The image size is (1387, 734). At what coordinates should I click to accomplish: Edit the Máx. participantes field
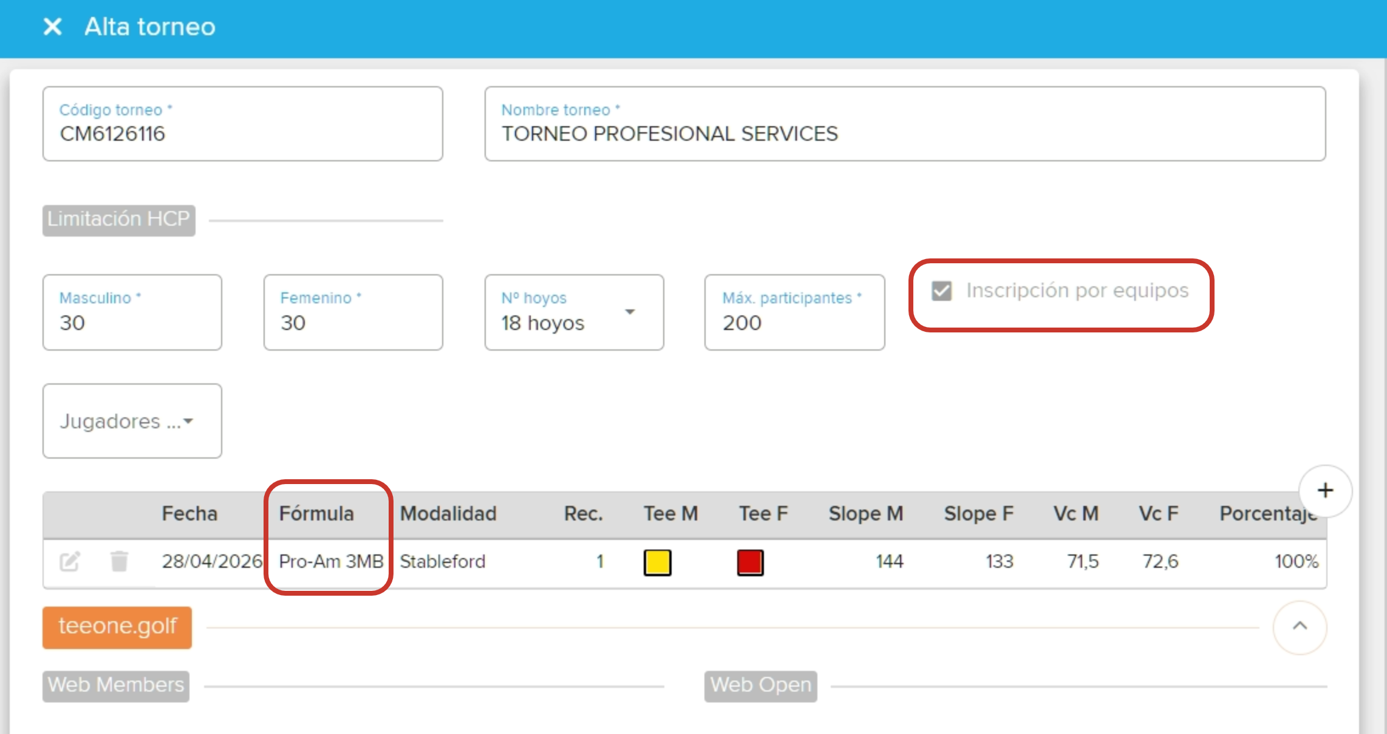pos(794,312)
